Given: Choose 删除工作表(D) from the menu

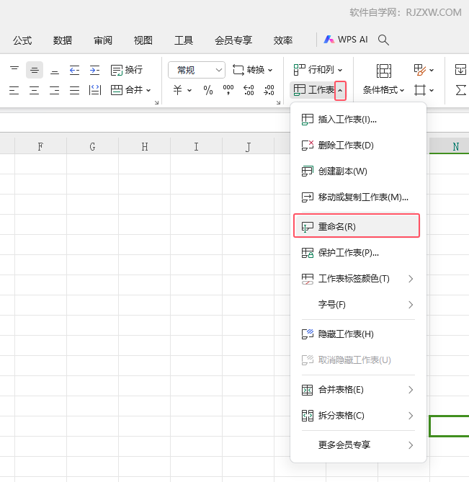Looking at the screenshot, I should point(358,145).
